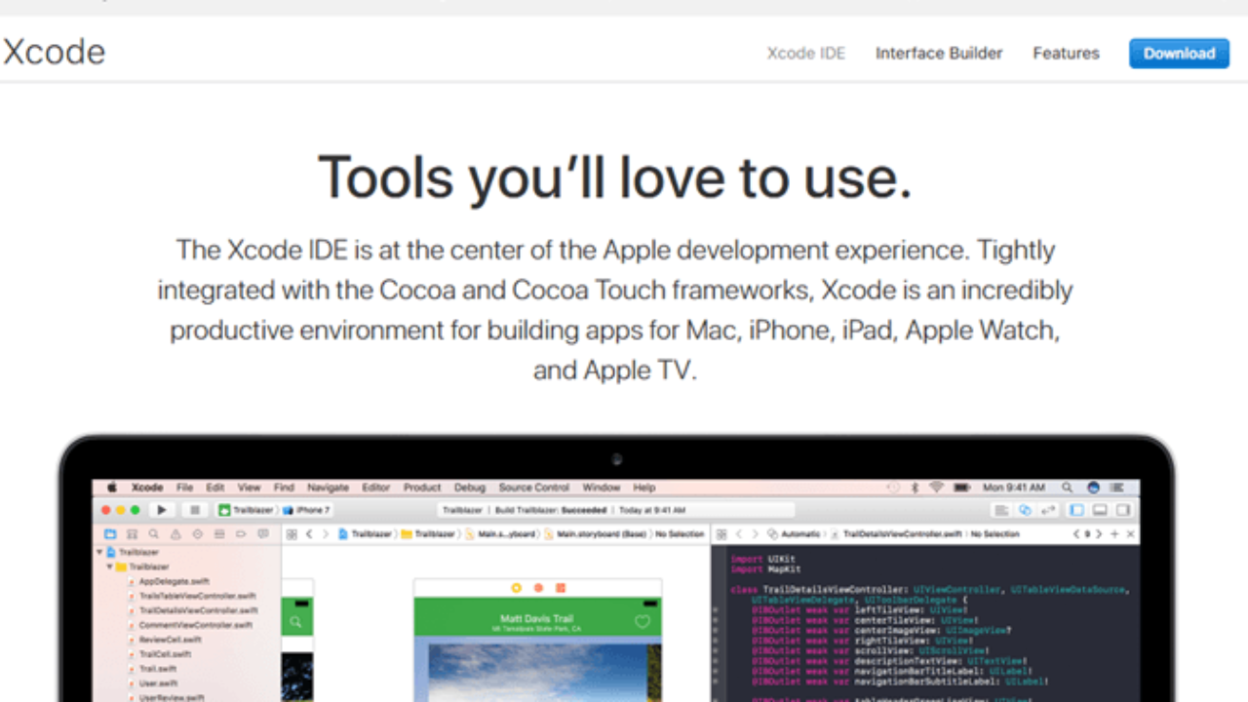Click the Apple menu icon
Viewport: 1248px width, 702px height.
[x=111, y=487]
